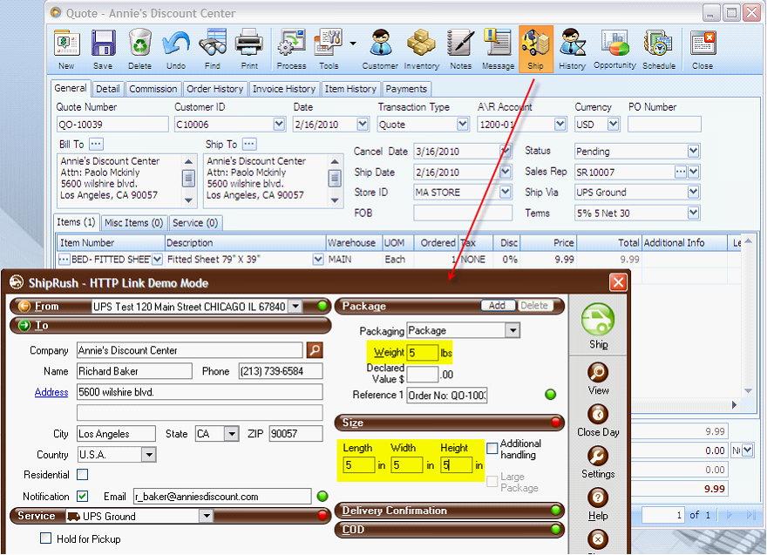Click the Weight input field

(x=422, y=353)
